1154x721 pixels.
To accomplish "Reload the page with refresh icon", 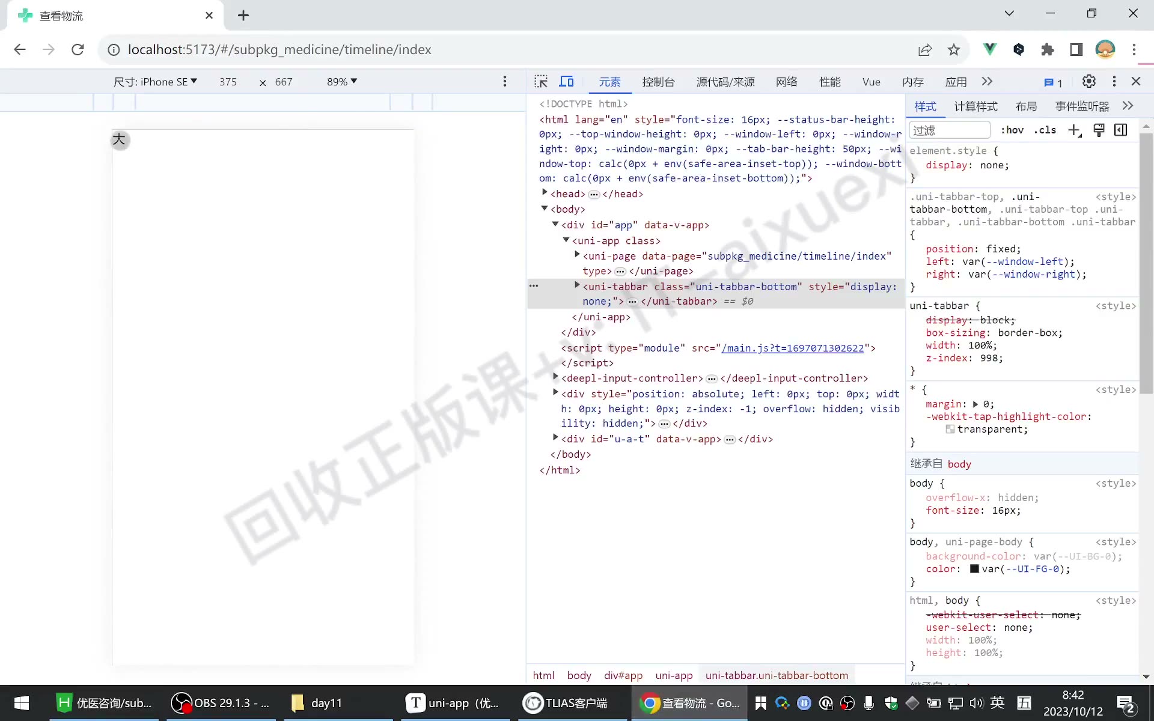I will (78, 50).
